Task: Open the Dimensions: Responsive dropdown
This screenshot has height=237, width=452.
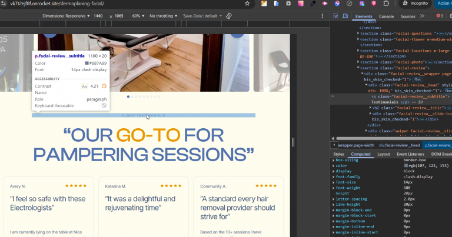Action: (x=66, y=16)
